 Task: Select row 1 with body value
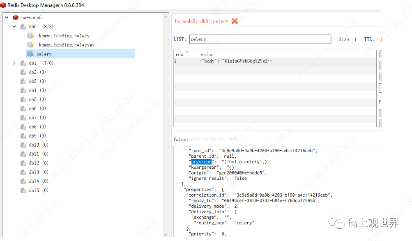click(x=275, y=61)
